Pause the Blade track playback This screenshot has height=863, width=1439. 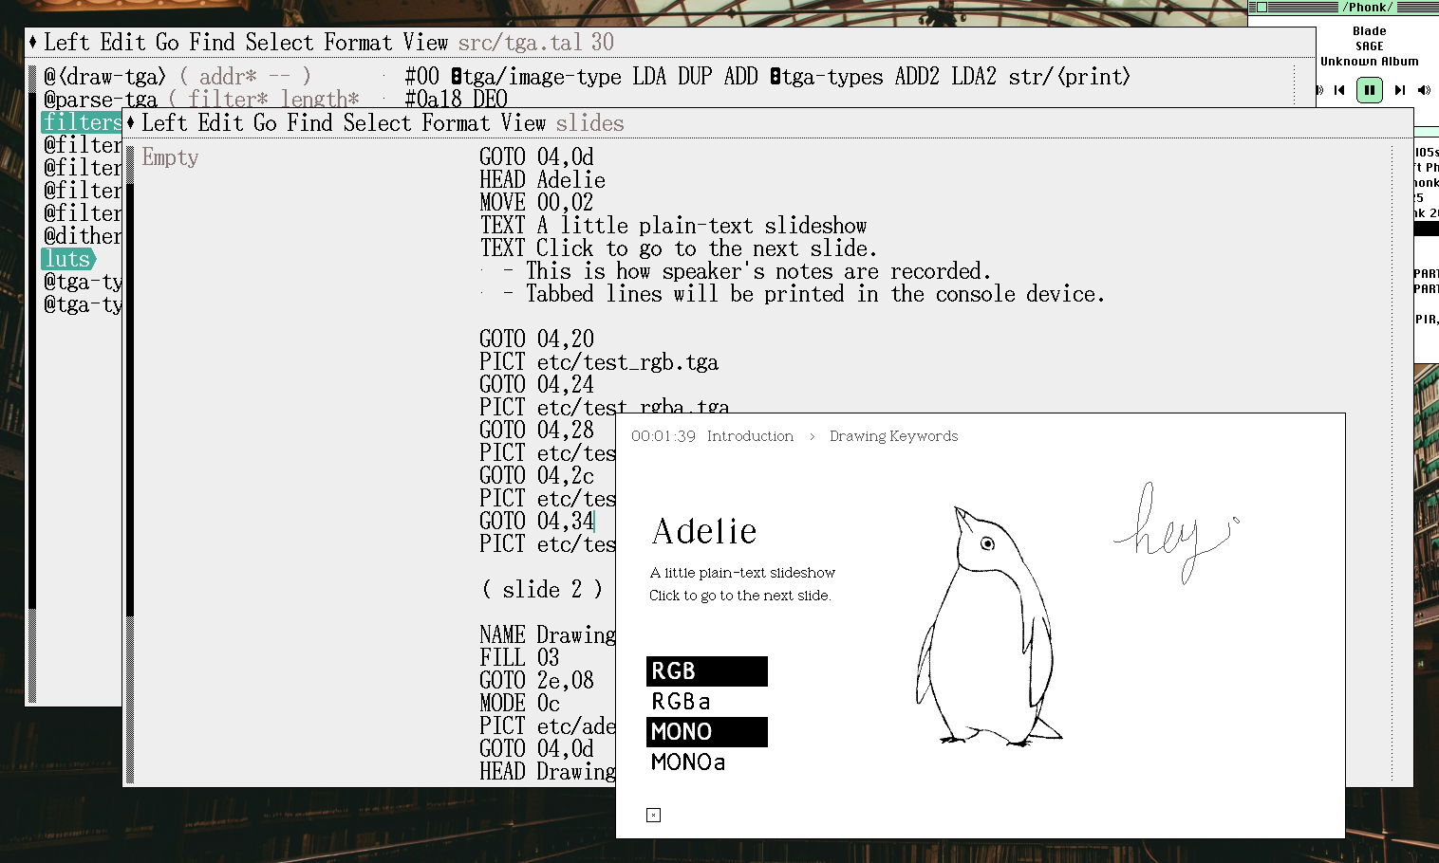1369,90
